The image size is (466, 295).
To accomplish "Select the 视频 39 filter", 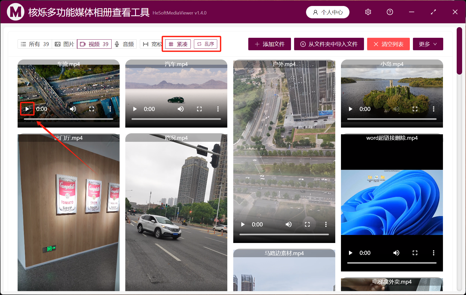I will tap(94, 44).
